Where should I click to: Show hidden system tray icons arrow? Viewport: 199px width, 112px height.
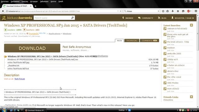[x=178, y=110]
